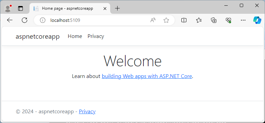Open the Copilot sidebar icon
265x123 pixels.
[x=257, y=20]
